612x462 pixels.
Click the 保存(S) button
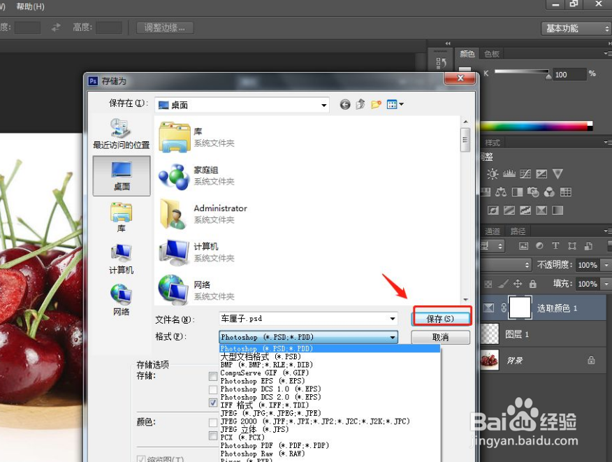point(440,319)
